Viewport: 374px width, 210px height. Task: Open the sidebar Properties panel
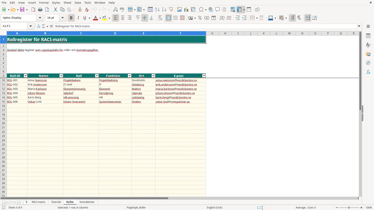pos(368,36)
